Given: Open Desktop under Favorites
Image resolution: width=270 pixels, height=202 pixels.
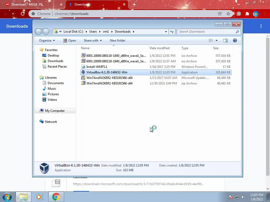Looking at the screenshot, I should click(x=51, y=55).
